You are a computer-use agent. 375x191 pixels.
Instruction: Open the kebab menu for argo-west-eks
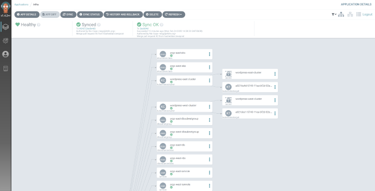click(x=209, y=67)
